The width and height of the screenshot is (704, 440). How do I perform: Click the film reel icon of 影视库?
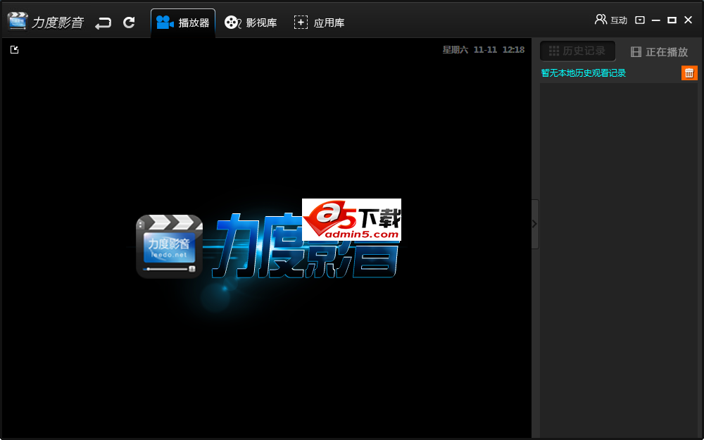coord(232,23)
